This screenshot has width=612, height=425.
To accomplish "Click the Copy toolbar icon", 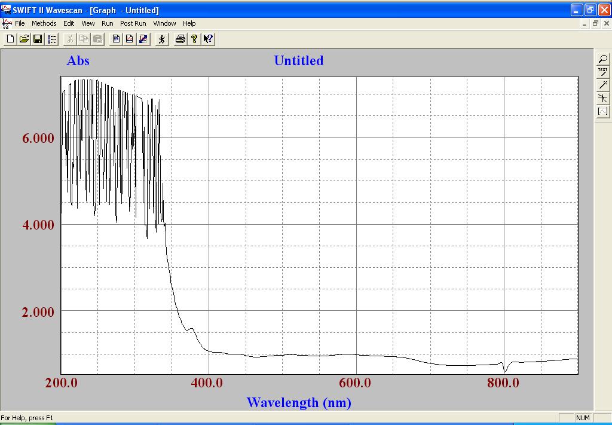I will (x=84, y=39).
